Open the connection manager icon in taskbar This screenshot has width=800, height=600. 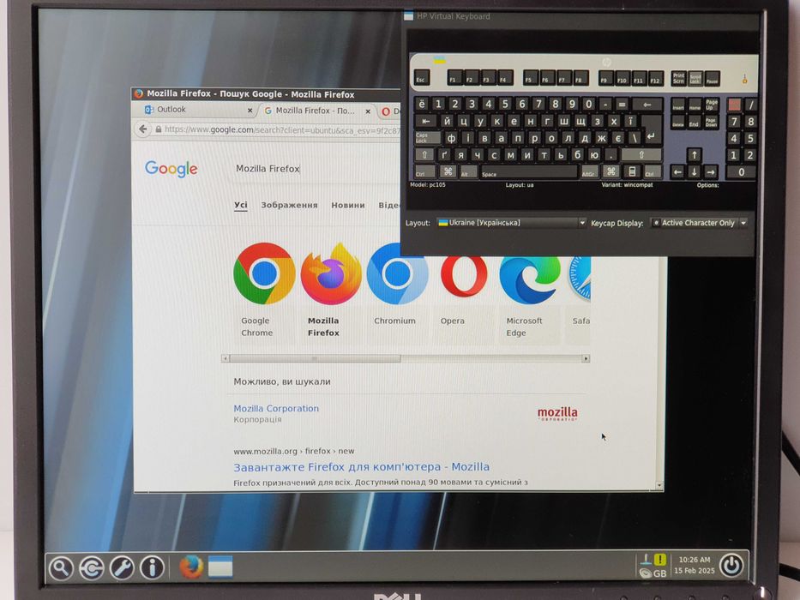pyautogui.click(x=92, y=567)
